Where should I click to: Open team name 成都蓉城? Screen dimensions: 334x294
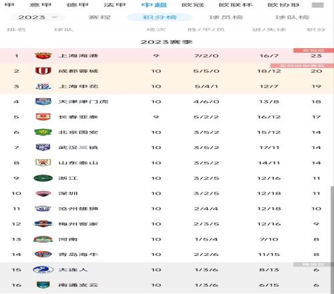pyautogui.click(x=78, y=71)
